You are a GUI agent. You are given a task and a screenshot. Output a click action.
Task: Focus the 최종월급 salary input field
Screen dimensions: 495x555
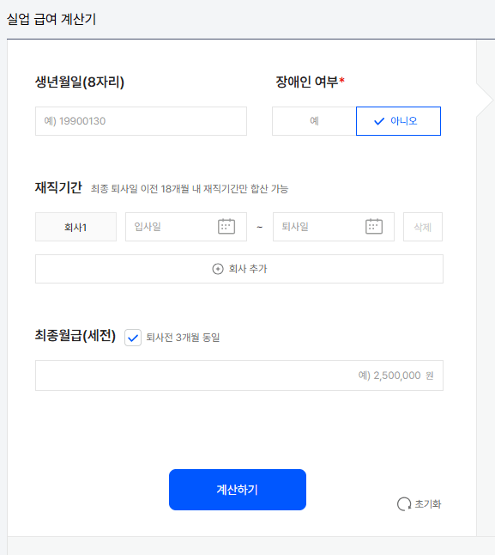[239, 375]
